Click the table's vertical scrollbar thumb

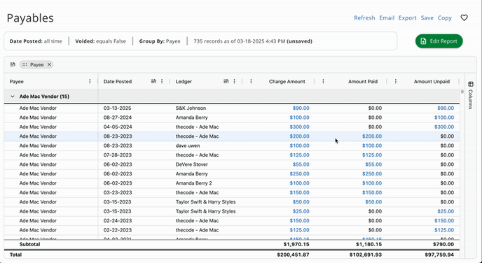462,92
